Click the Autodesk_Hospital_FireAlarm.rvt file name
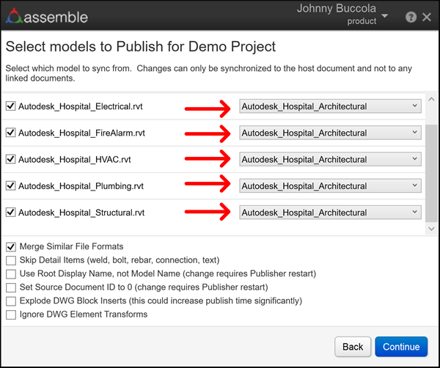The height and width of the screenshot is (368, 440). point(81,133)
